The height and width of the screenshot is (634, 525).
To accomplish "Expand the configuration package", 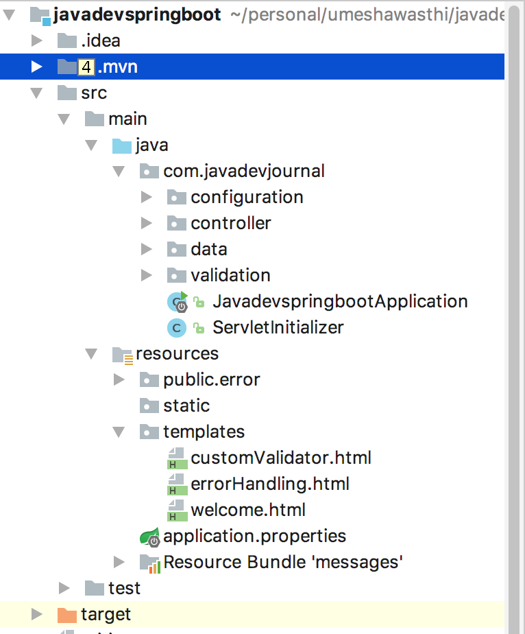I will 146,198.
